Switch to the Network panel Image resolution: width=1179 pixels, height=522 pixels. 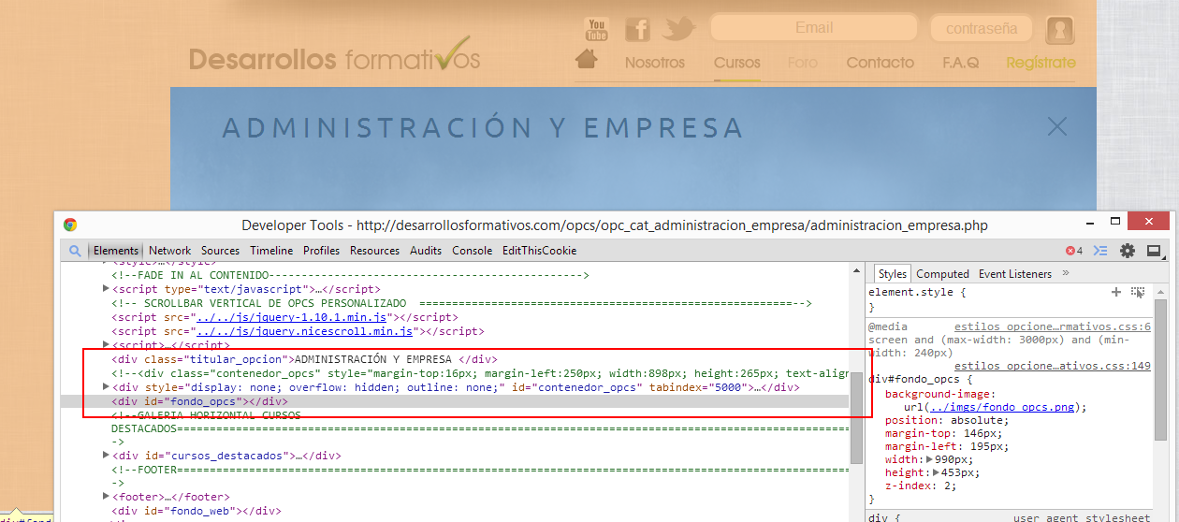coord(169,251)
